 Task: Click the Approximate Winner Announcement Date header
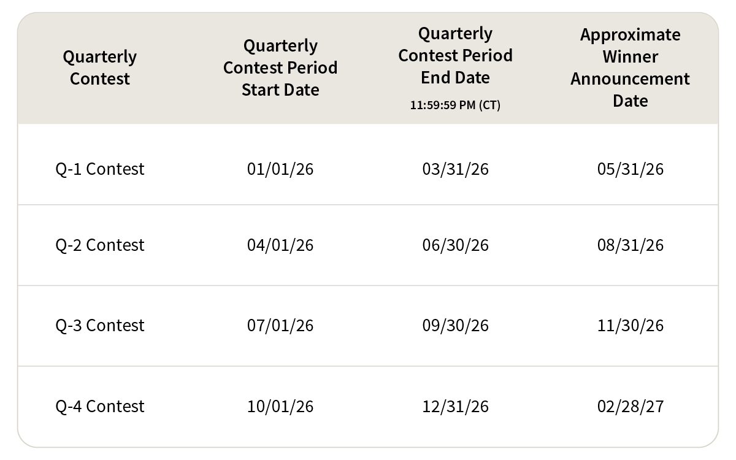click(x=630, y=68)
